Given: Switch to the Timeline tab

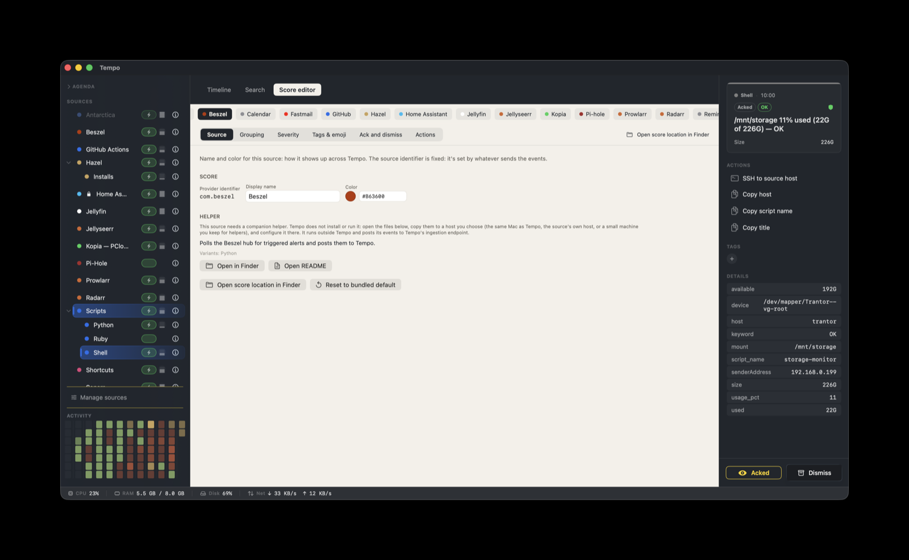Looking at the screenshot, I should (x=219, y=90).
